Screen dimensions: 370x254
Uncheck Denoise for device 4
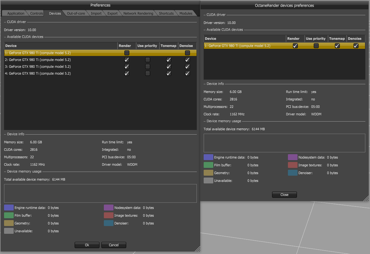(x=187, y=73)
